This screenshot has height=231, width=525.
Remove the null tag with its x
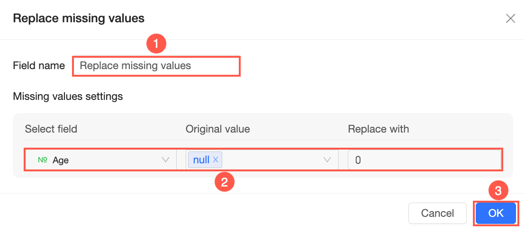[x=216, y=160]
